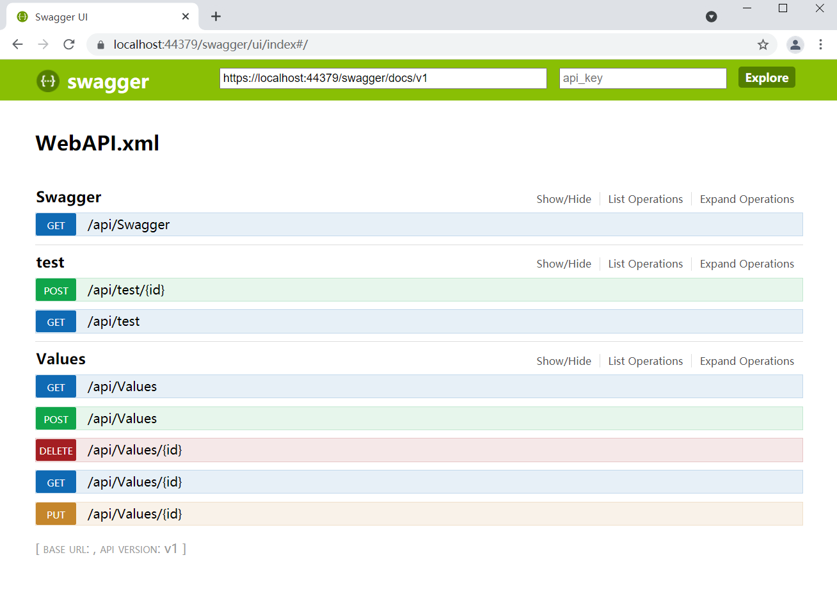This screenshot has height=603, width=837.
Task: Collapse the Values section heading
Action: coord(61,359)
